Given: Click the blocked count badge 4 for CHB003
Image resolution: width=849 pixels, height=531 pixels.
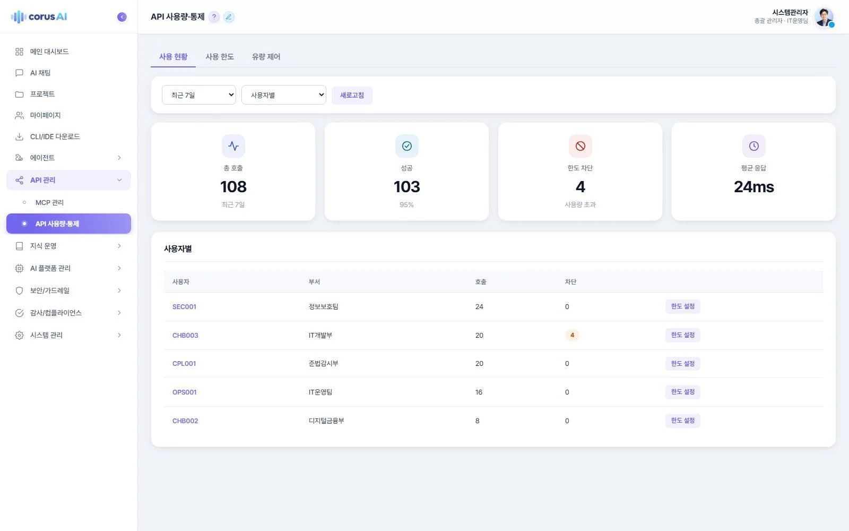Looking at the screenshot, I should tap(572, 335).
